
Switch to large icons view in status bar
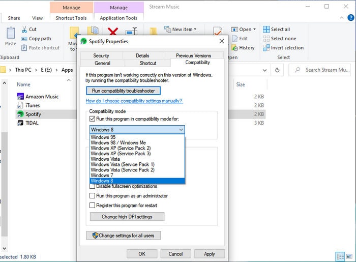(x=349, y=257)
